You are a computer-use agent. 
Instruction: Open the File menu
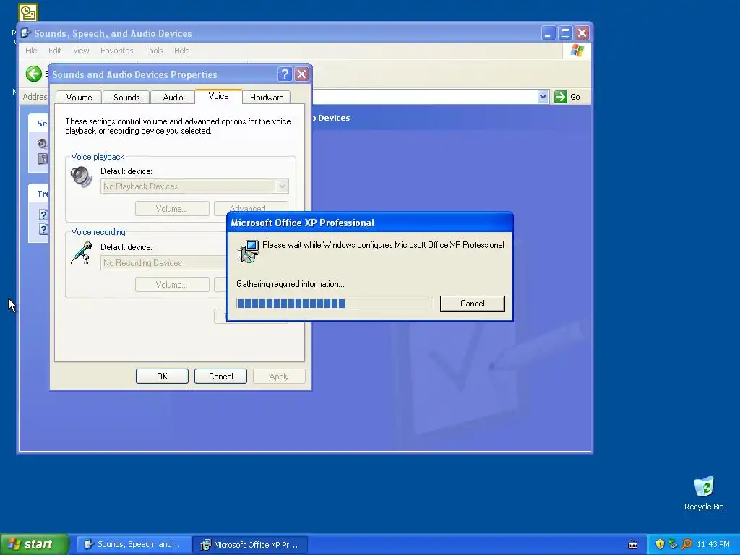tap(31, 51)
